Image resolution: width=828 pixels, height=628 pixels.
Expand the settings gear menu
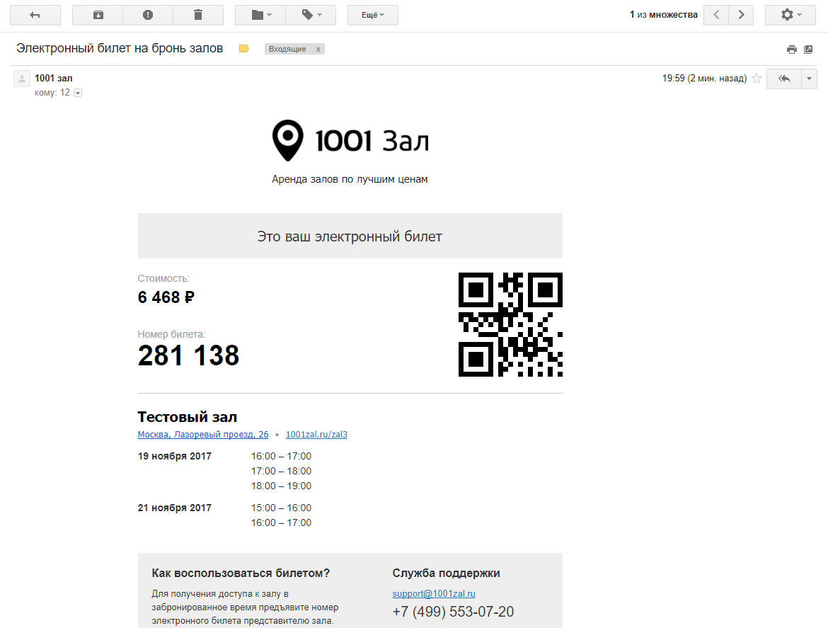pos(790,15)
